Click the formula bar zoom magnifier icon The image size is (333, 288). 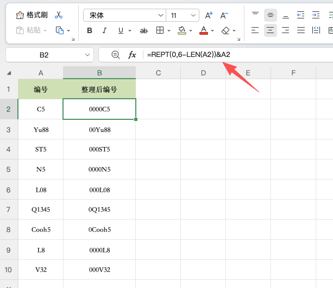(116, 55)
